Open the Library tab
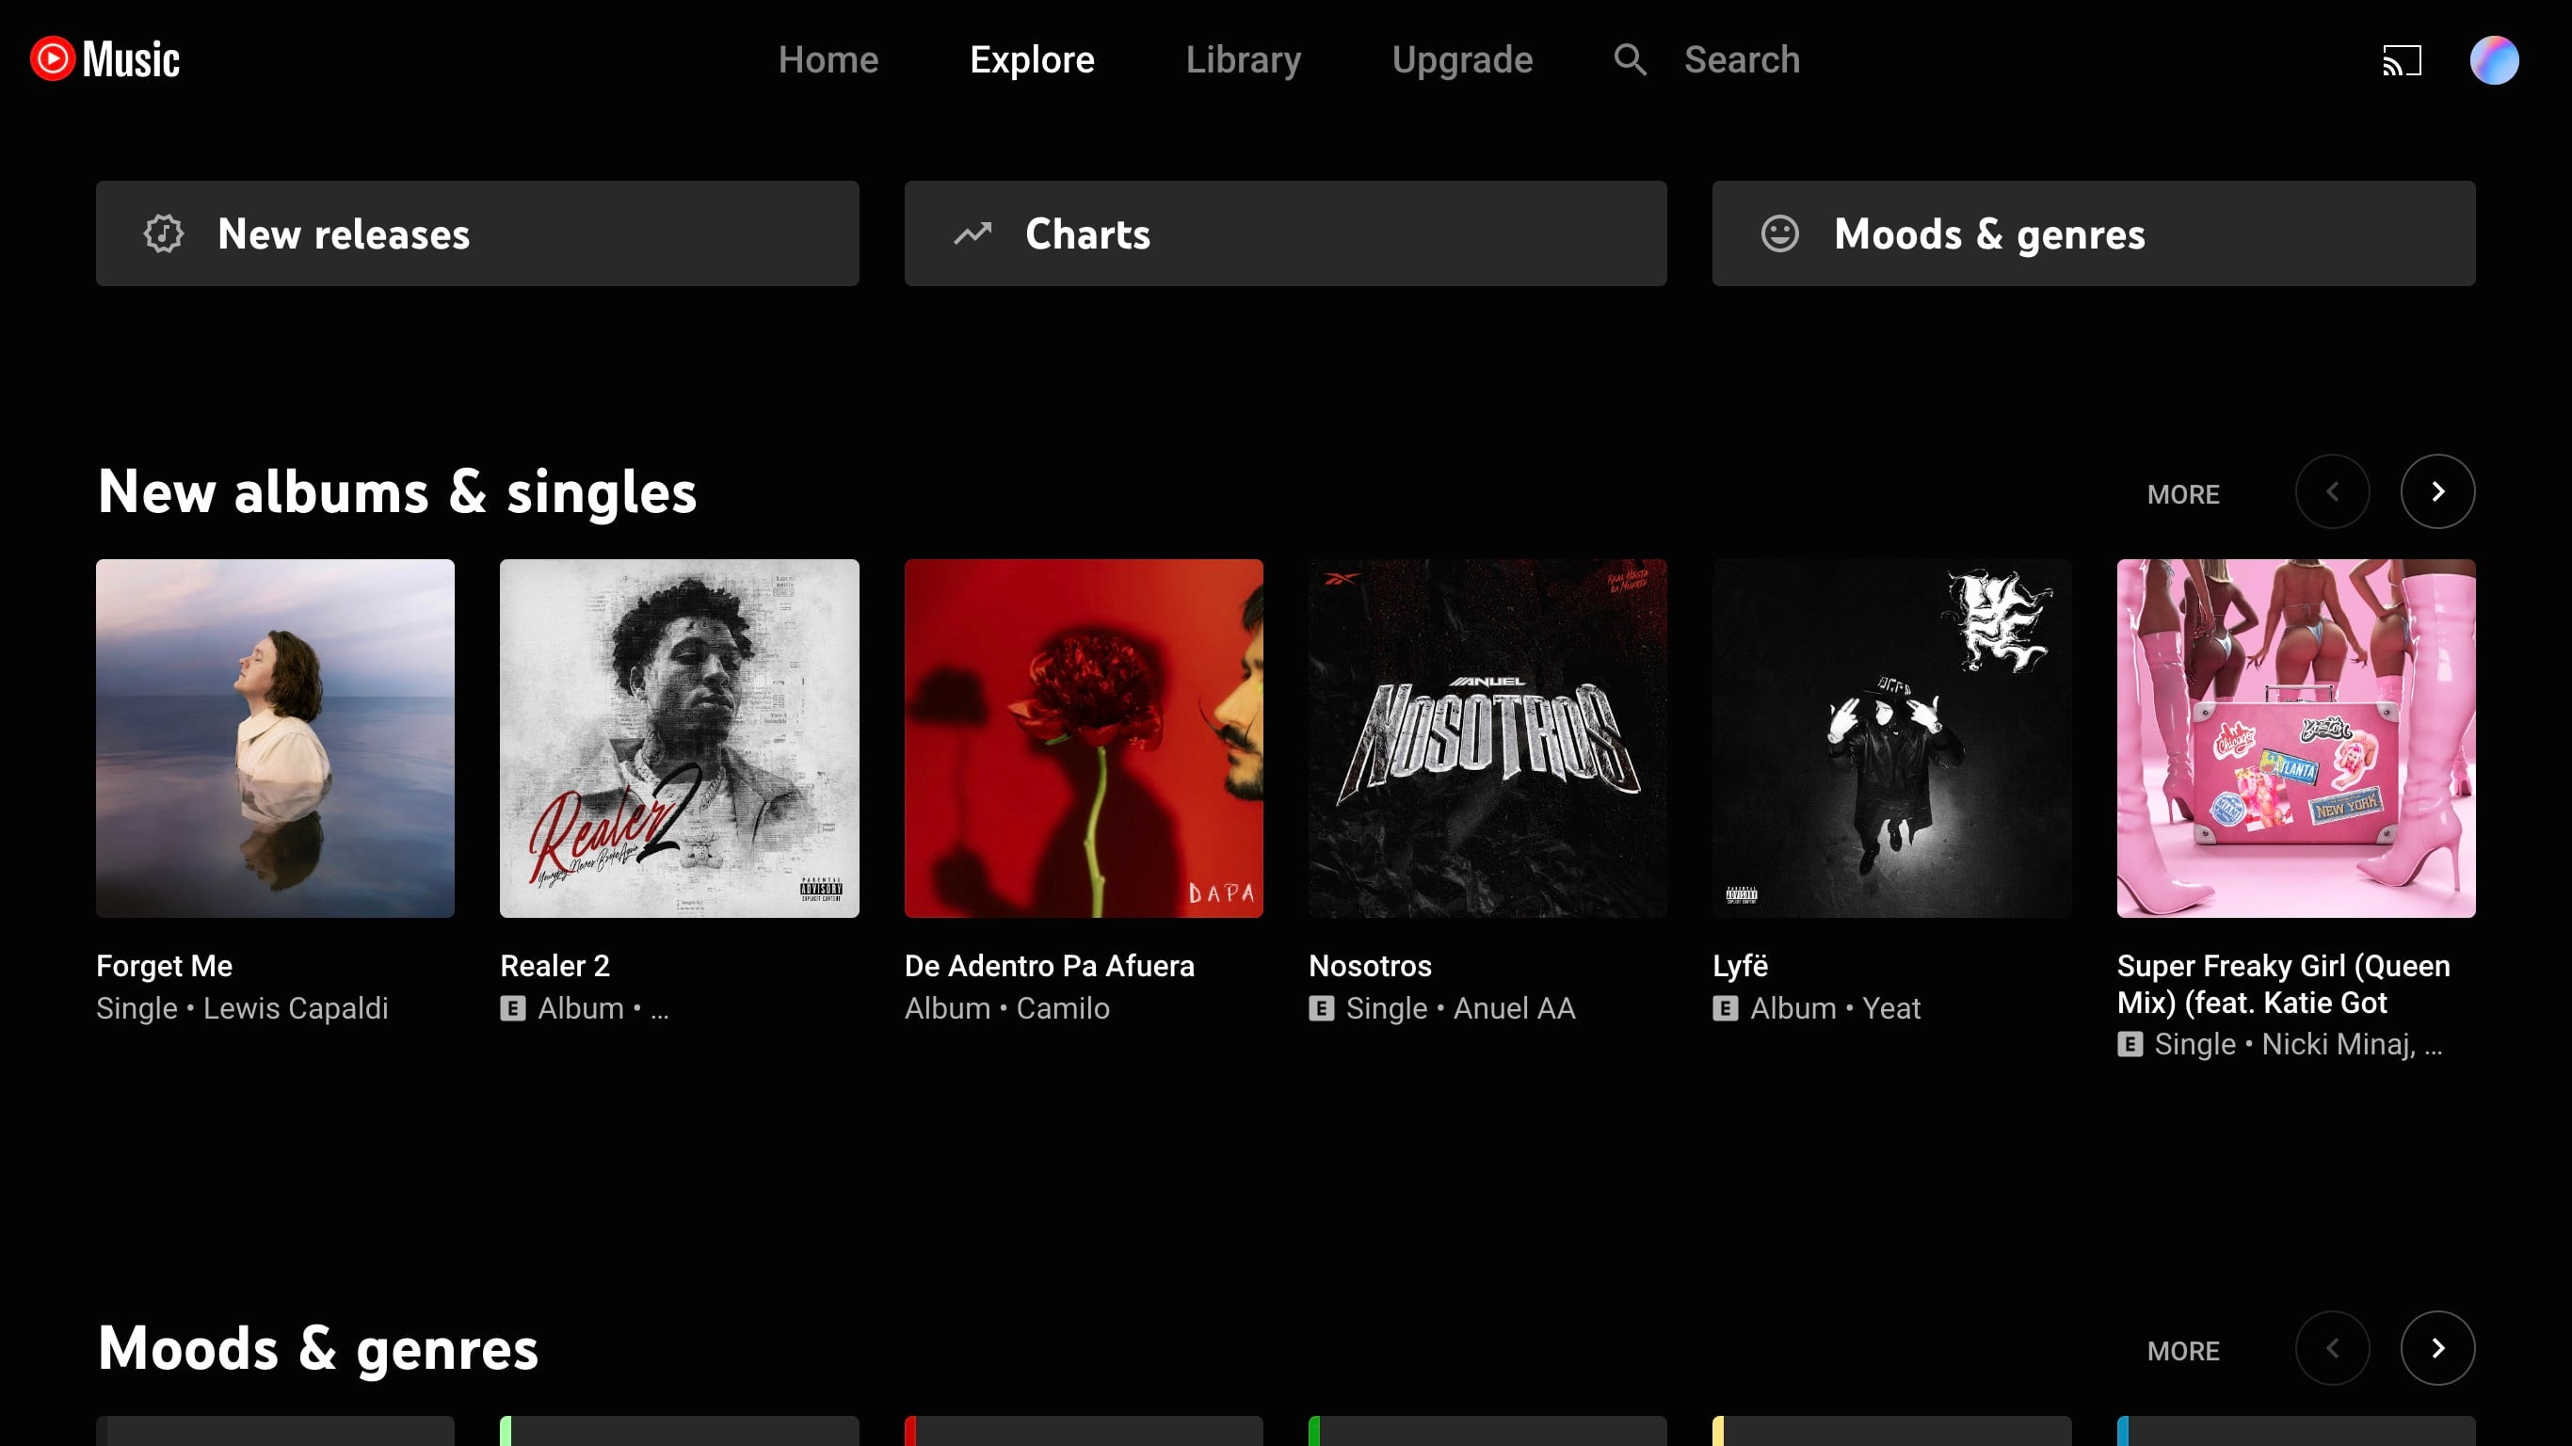 pyautogui.click(x=1243, y=60)
